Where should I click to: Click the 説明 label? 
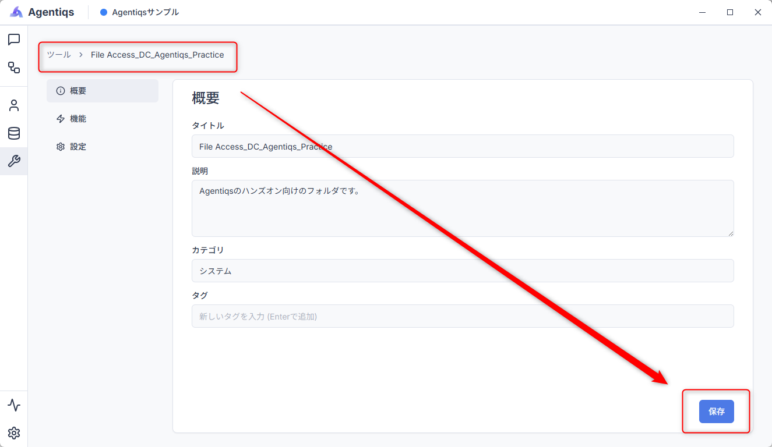point(200,171)
